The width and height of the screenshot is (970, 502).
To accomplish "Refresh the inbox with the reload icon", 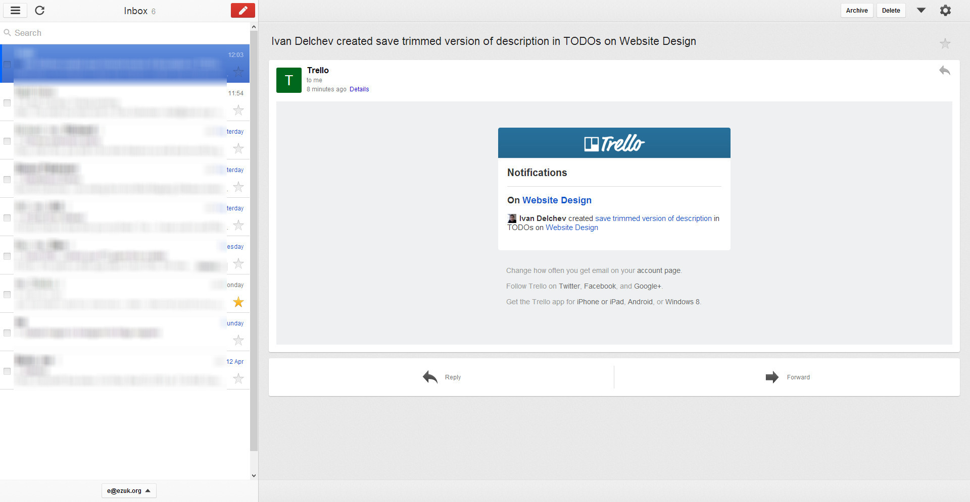I will click(40, 10).
